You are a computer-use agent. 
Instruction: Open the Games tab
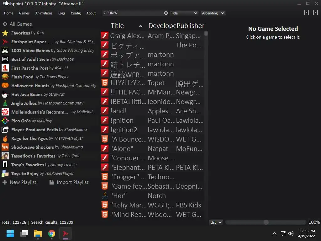(24, 13)
